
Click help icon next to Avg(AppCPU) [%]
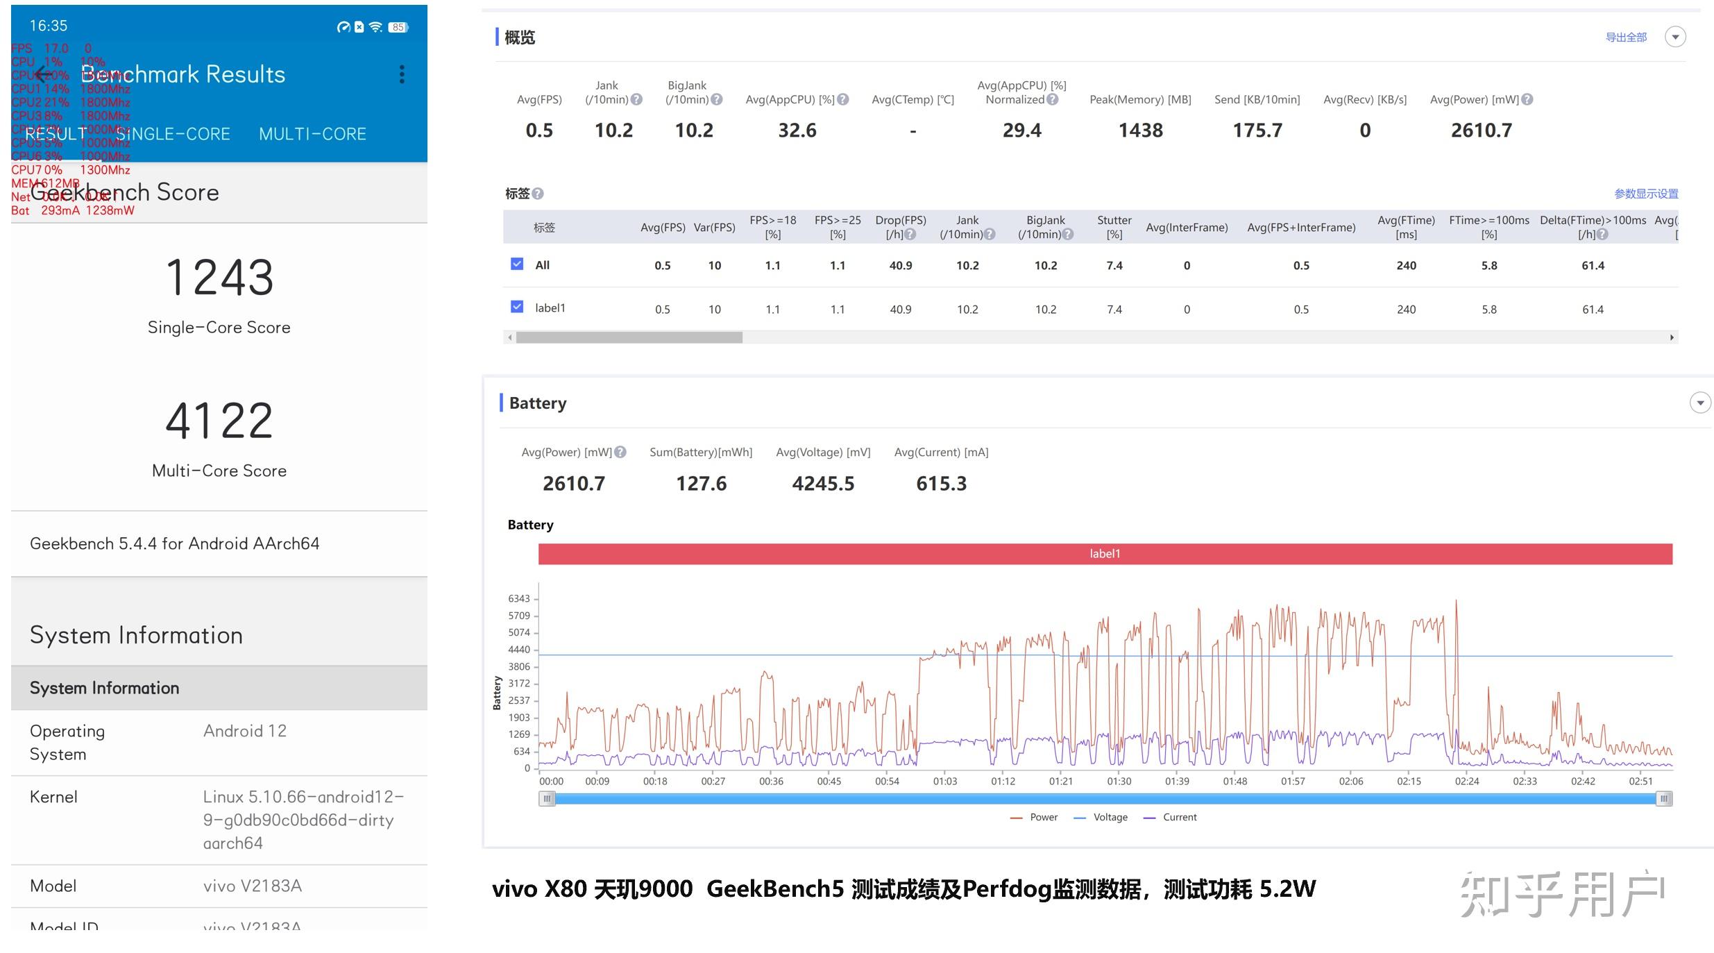click(843, 100)
